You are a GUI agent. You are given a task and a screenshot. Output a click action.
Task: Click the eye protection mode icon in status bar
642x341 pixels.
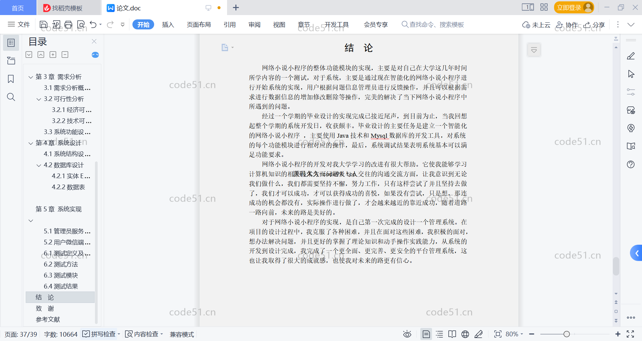407,334
